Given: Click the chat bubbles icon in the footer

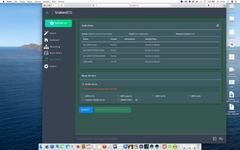Looking at the screenshot, I should point(221,139).
